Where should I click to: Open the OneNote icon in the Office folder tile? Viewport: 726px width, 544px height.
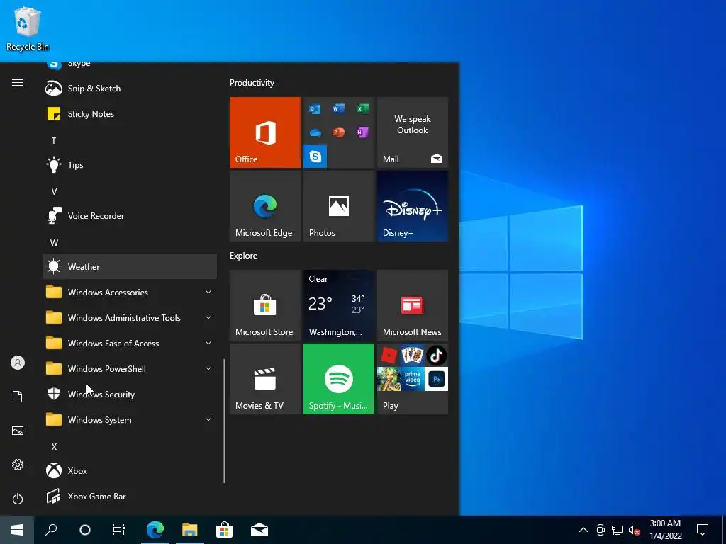coord(362,132)
